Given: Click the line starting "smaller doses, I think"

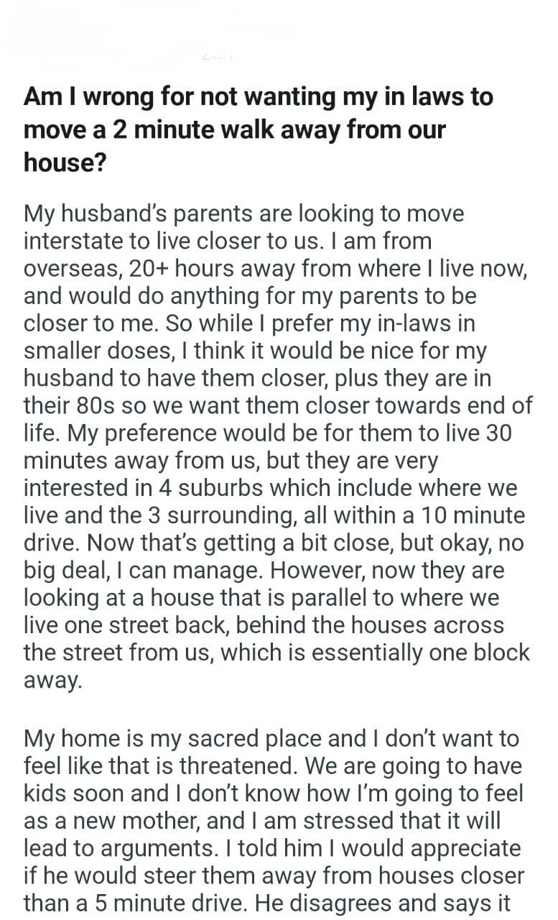Looking at the screenshot, I should tap(265, 350).
